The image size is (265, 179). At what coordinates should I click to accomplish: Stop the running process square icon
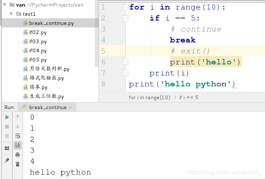pos(7,127)
